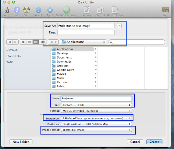Image resolution: width=174 pixels, height=149 pixels.
Task: Switch to Cover Flow view
Action: pos(42,42)
